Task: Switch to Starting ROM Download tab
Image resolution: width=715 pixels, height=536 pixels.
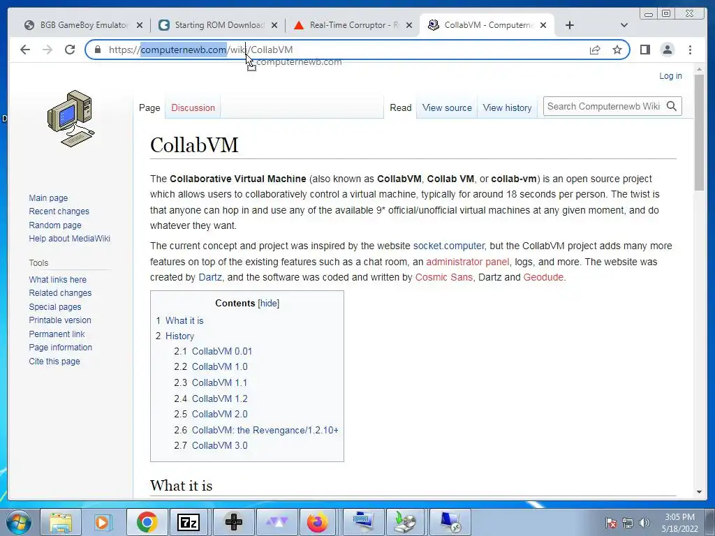Action: (x=218, y=25)
